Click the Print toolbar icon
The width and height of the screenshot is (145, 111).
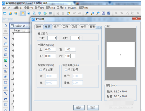[28, 13]
